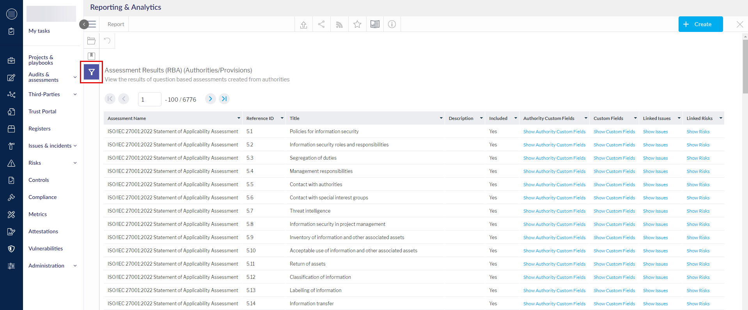
Task: Click the Vulnerabilities shield rail icon
Action: (11, 249)
